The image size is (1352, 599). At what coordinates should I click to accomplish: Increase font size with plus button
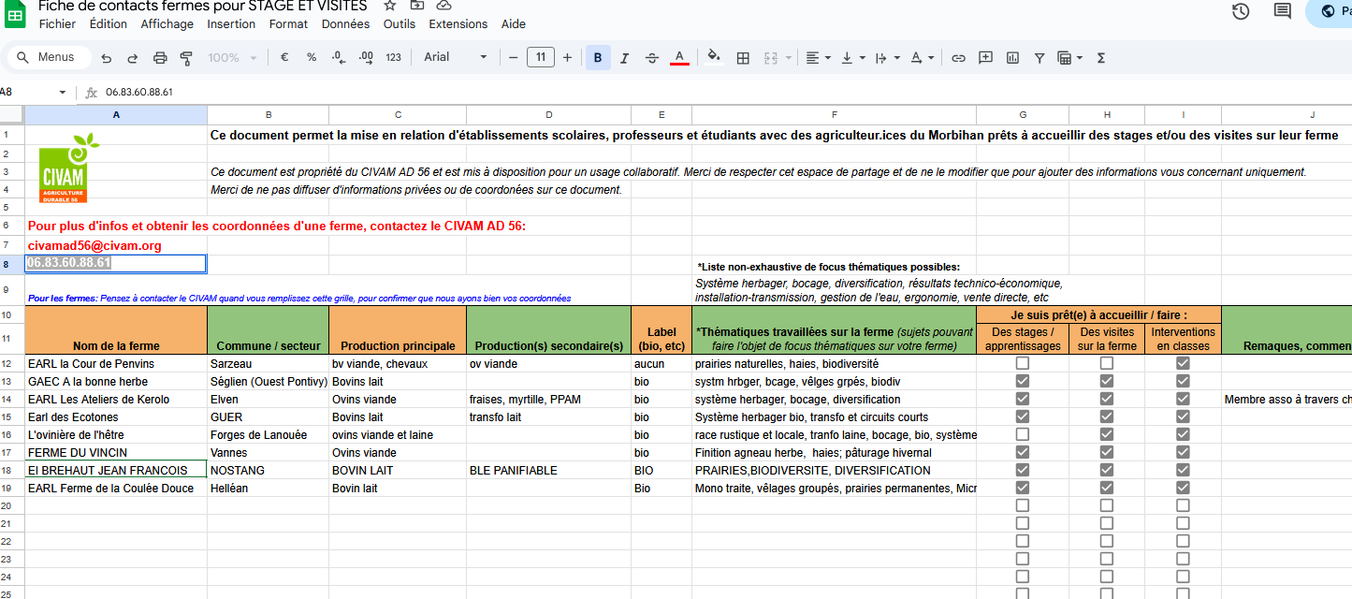[567, 58]
